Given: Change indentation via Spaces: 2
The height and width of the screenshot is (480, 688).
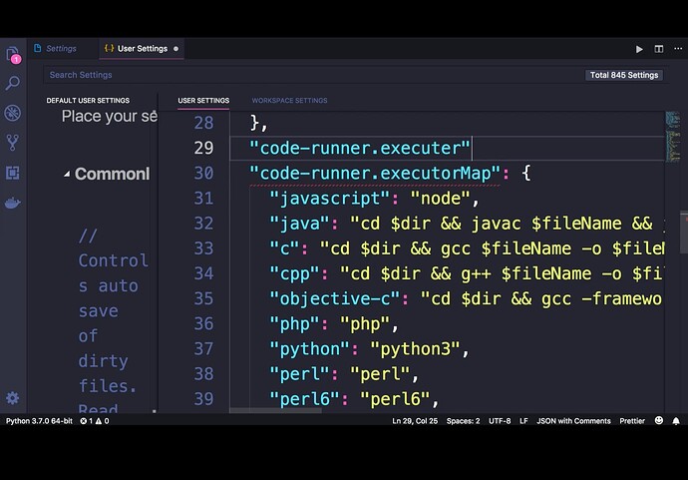Looking at the screenshot, I should pos(463,421).
